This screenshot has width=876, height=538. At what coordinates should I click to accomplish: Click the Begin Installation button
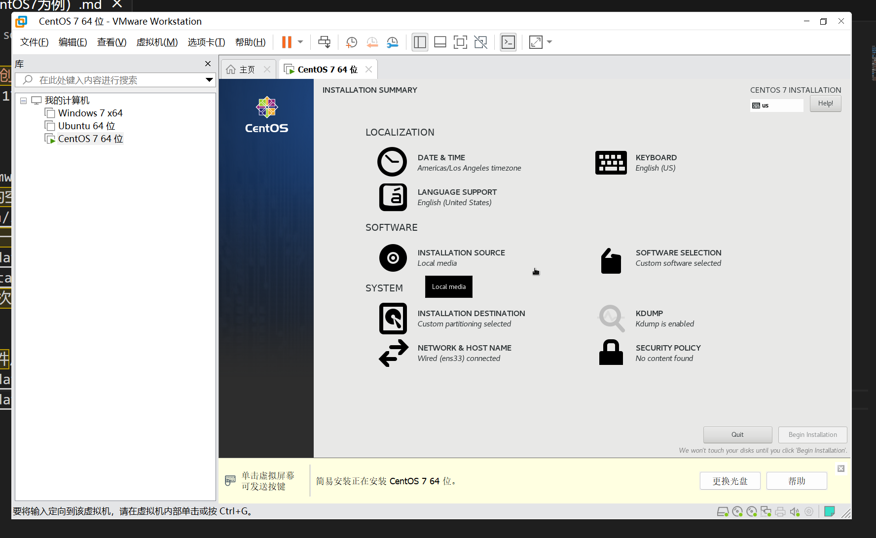pos(812,435)
